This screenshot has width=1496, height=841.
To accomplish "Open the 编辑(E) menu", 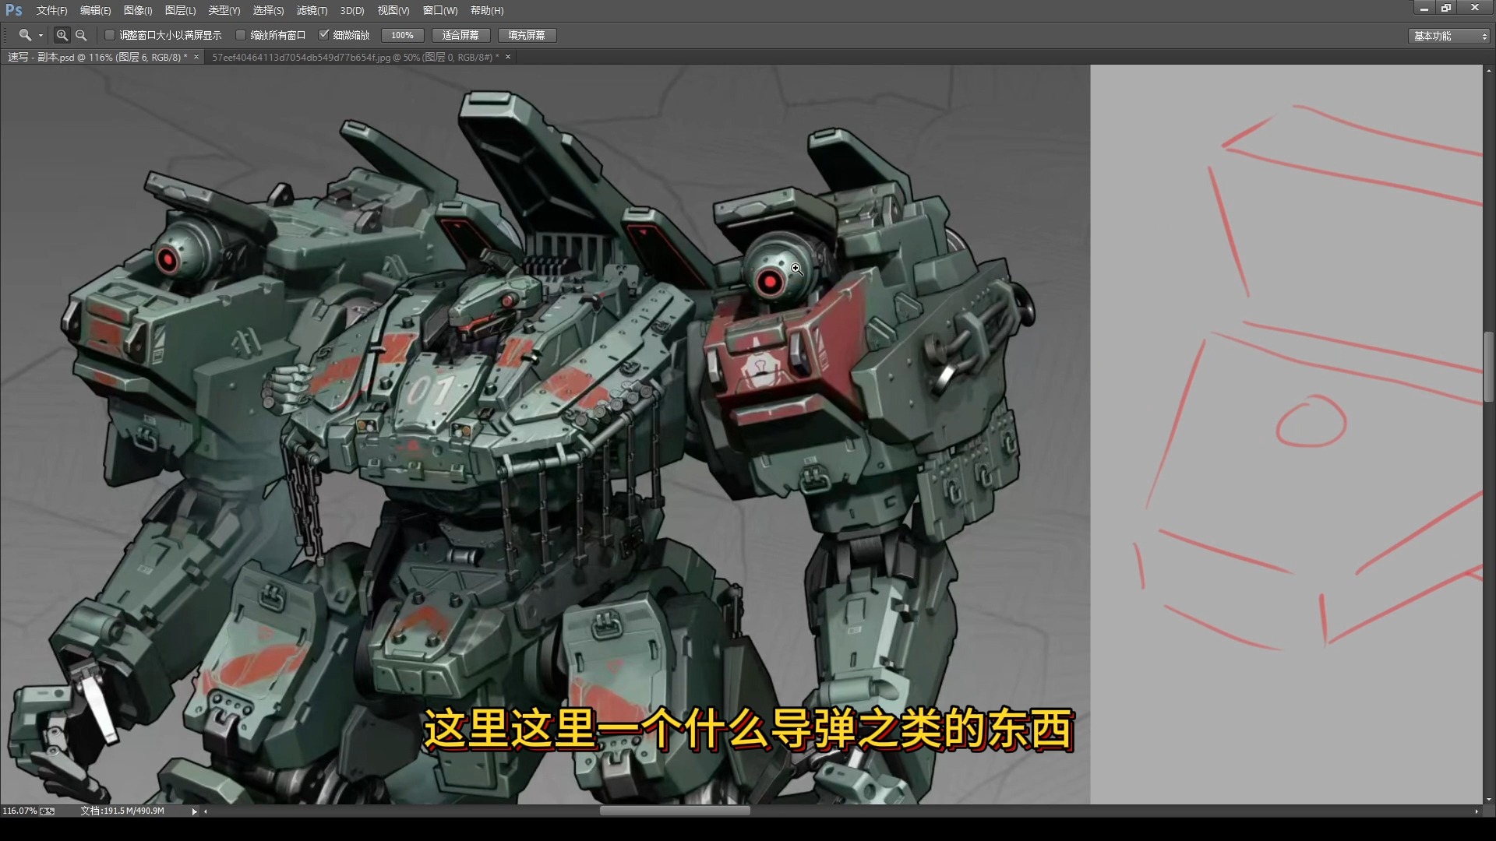I will tap(95, 10).
